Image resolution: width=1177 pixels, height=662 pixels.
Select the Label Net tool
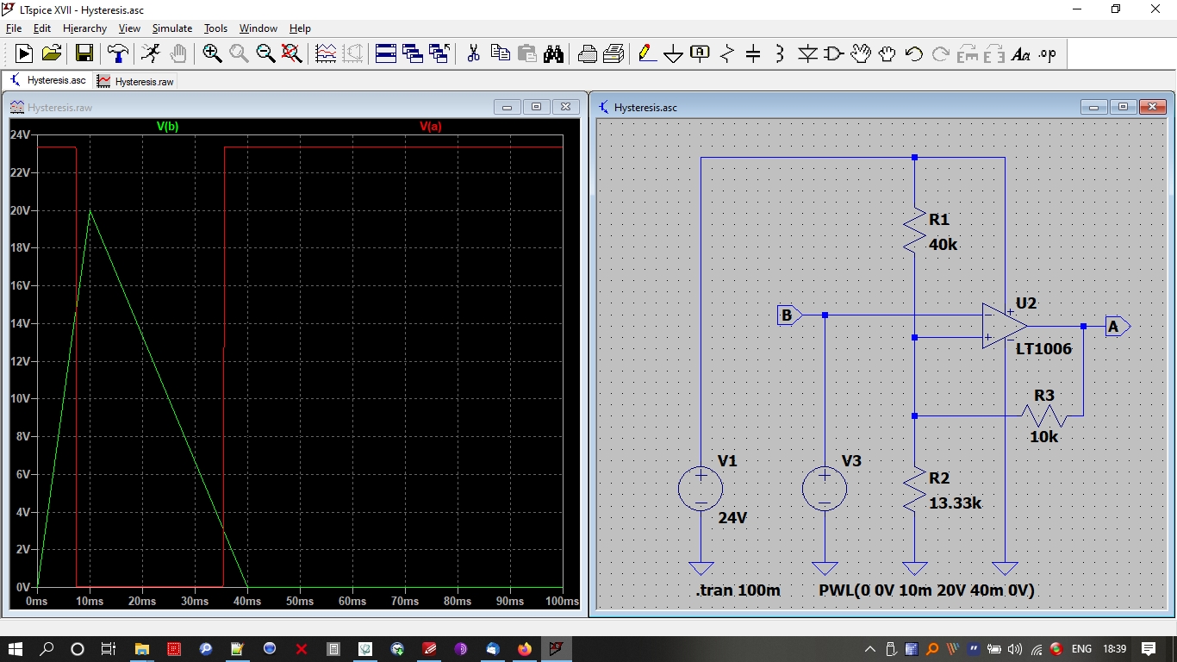point(700,53)
